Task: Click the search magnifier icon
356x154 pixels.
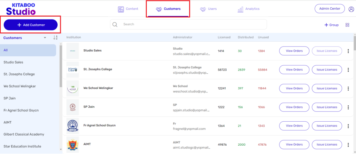Action: [115, 24]
